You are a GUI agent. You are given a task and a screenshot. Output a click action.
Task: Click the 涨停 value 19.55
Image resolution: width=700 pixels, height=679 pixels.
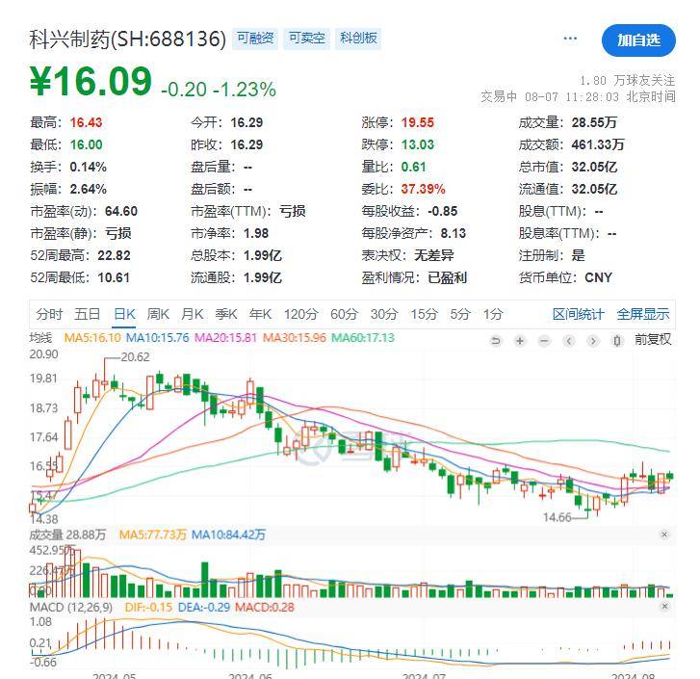coord(418,122)
